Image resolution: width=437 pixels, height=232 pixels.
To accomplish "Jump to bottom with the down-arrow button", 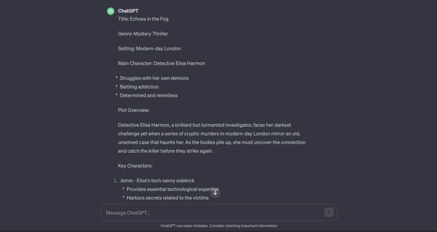I will pos(215,193).
